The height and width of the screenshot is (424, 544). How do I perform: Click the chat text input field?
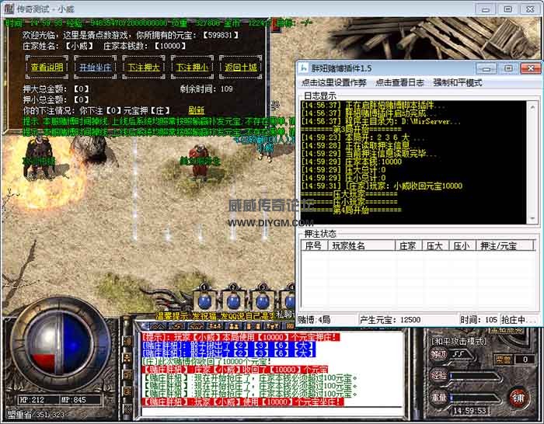point(272,411)
